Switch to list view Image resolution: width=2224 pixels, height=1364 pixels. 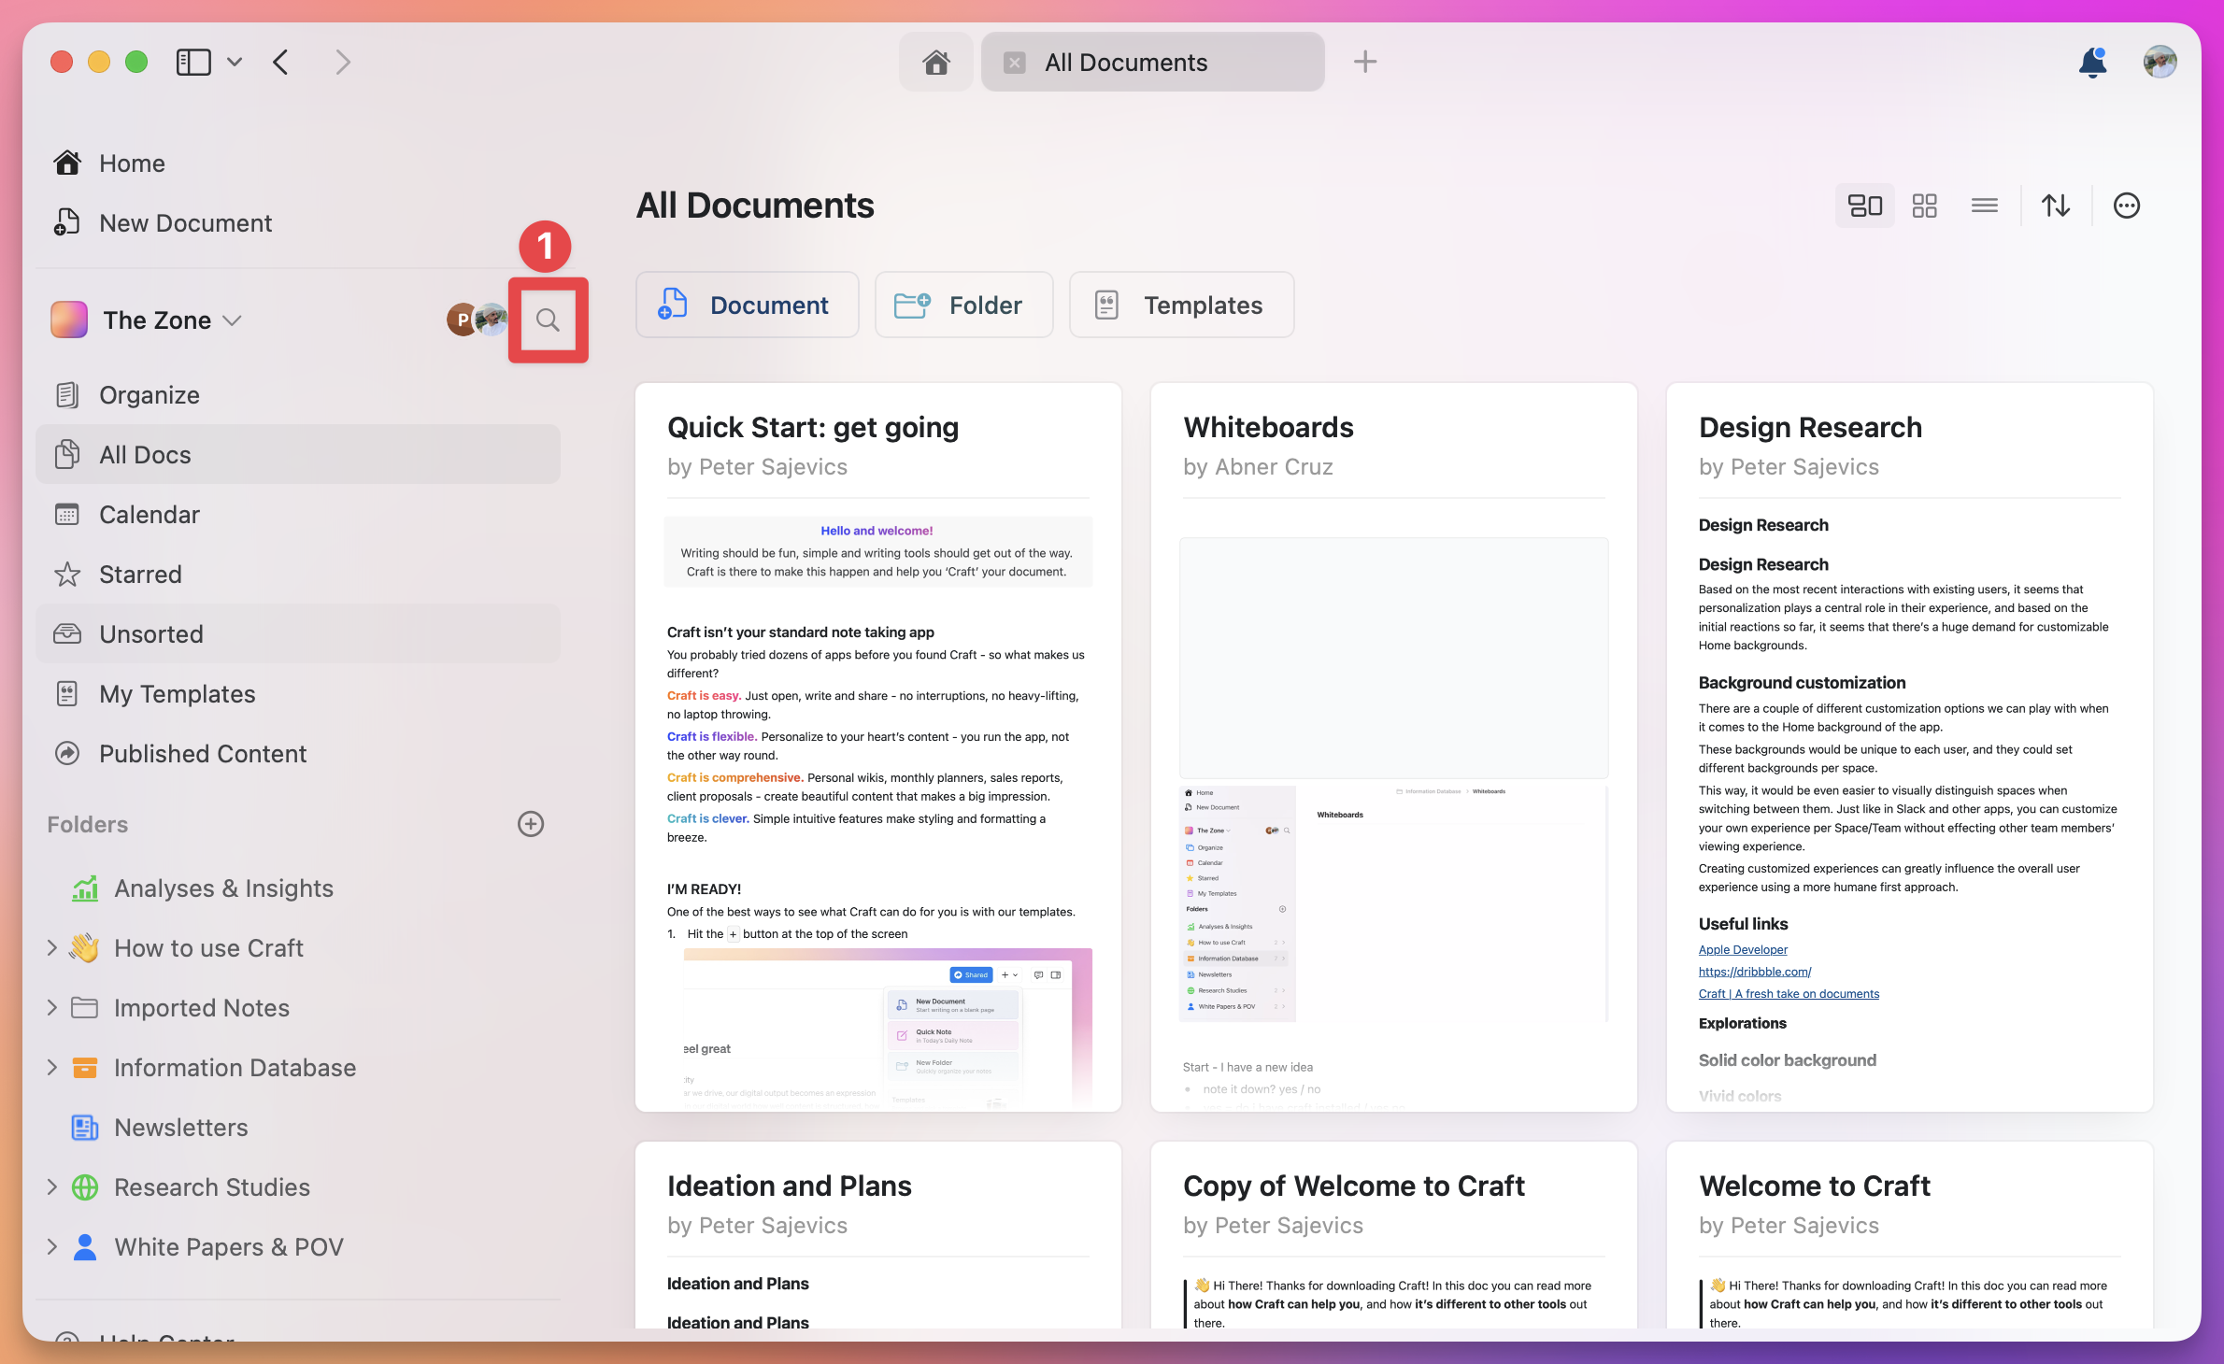tap(1984, 206)
